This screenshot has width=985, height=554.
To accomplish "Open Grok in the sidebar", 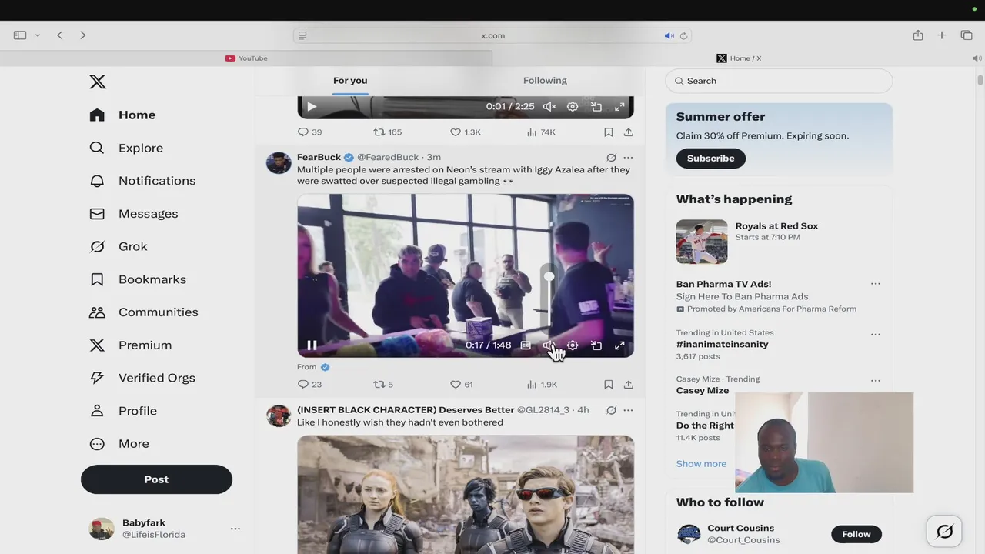I will pyautogui.click(x=119, y=246).
